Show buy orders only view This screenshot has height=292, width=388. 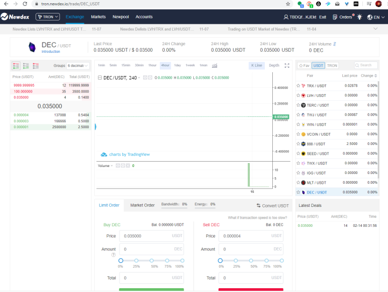point(26,66)
